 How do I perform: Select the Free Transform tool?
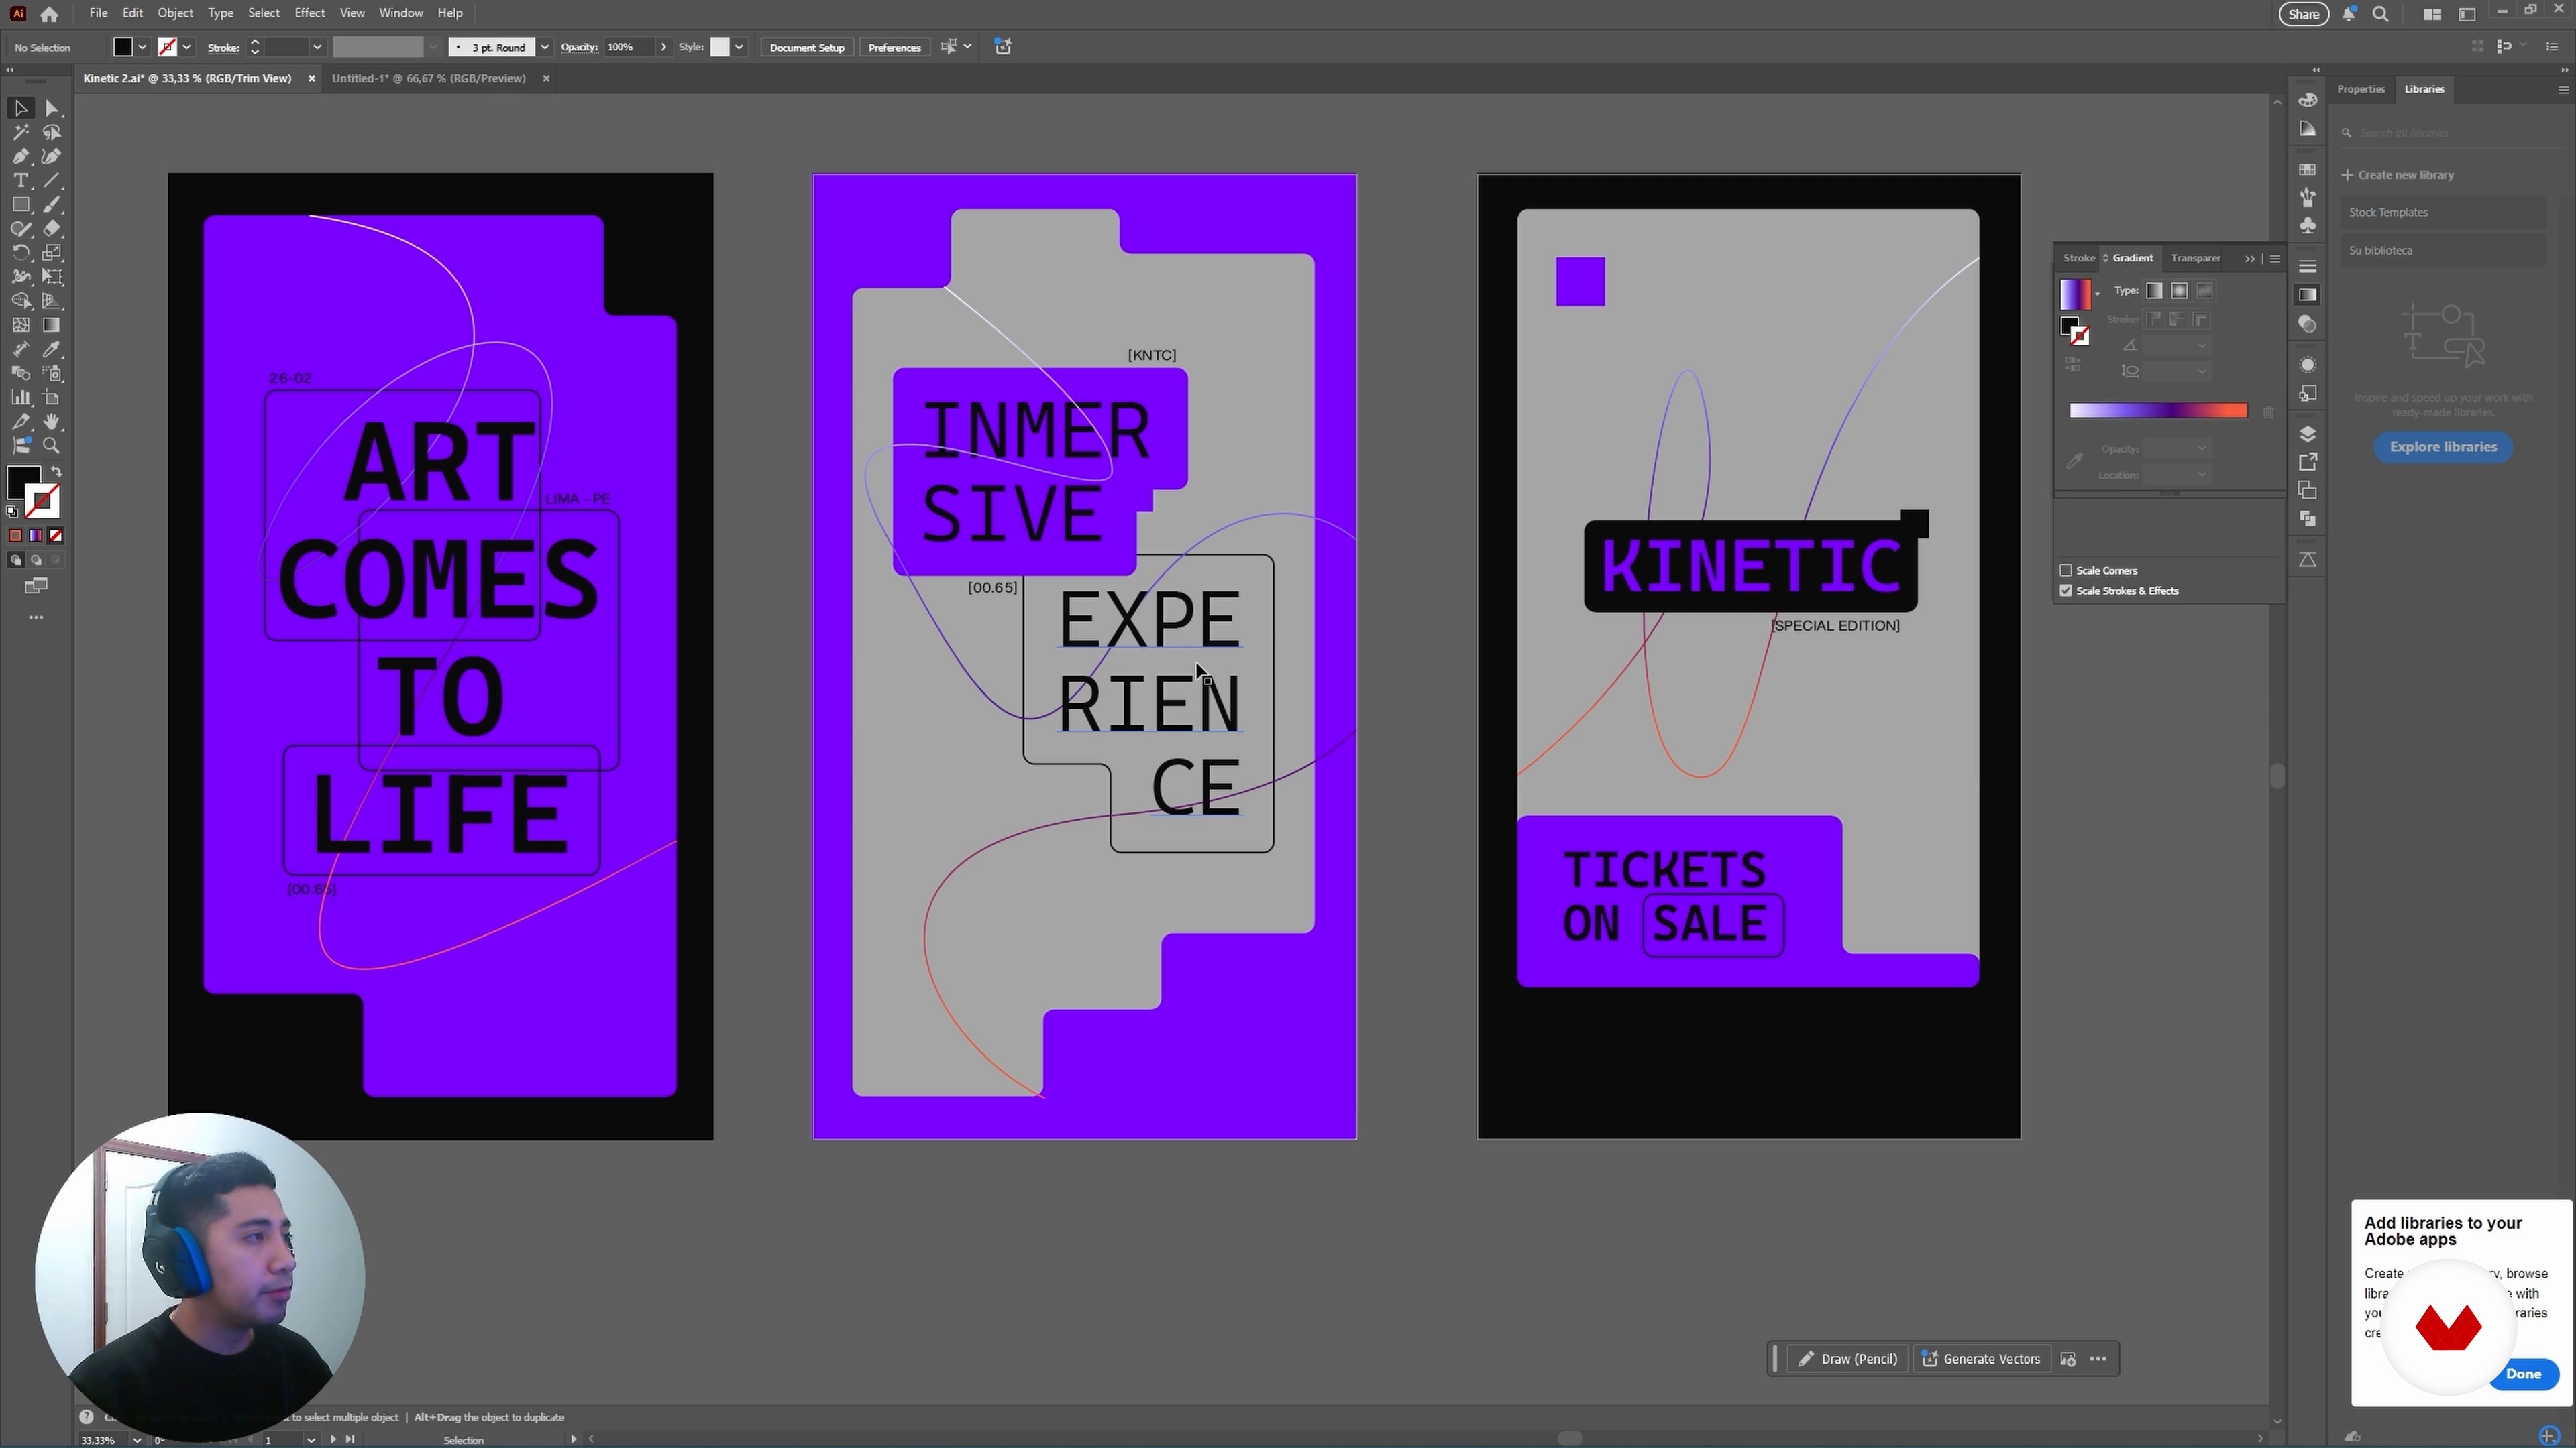click(x=52, y=277)
